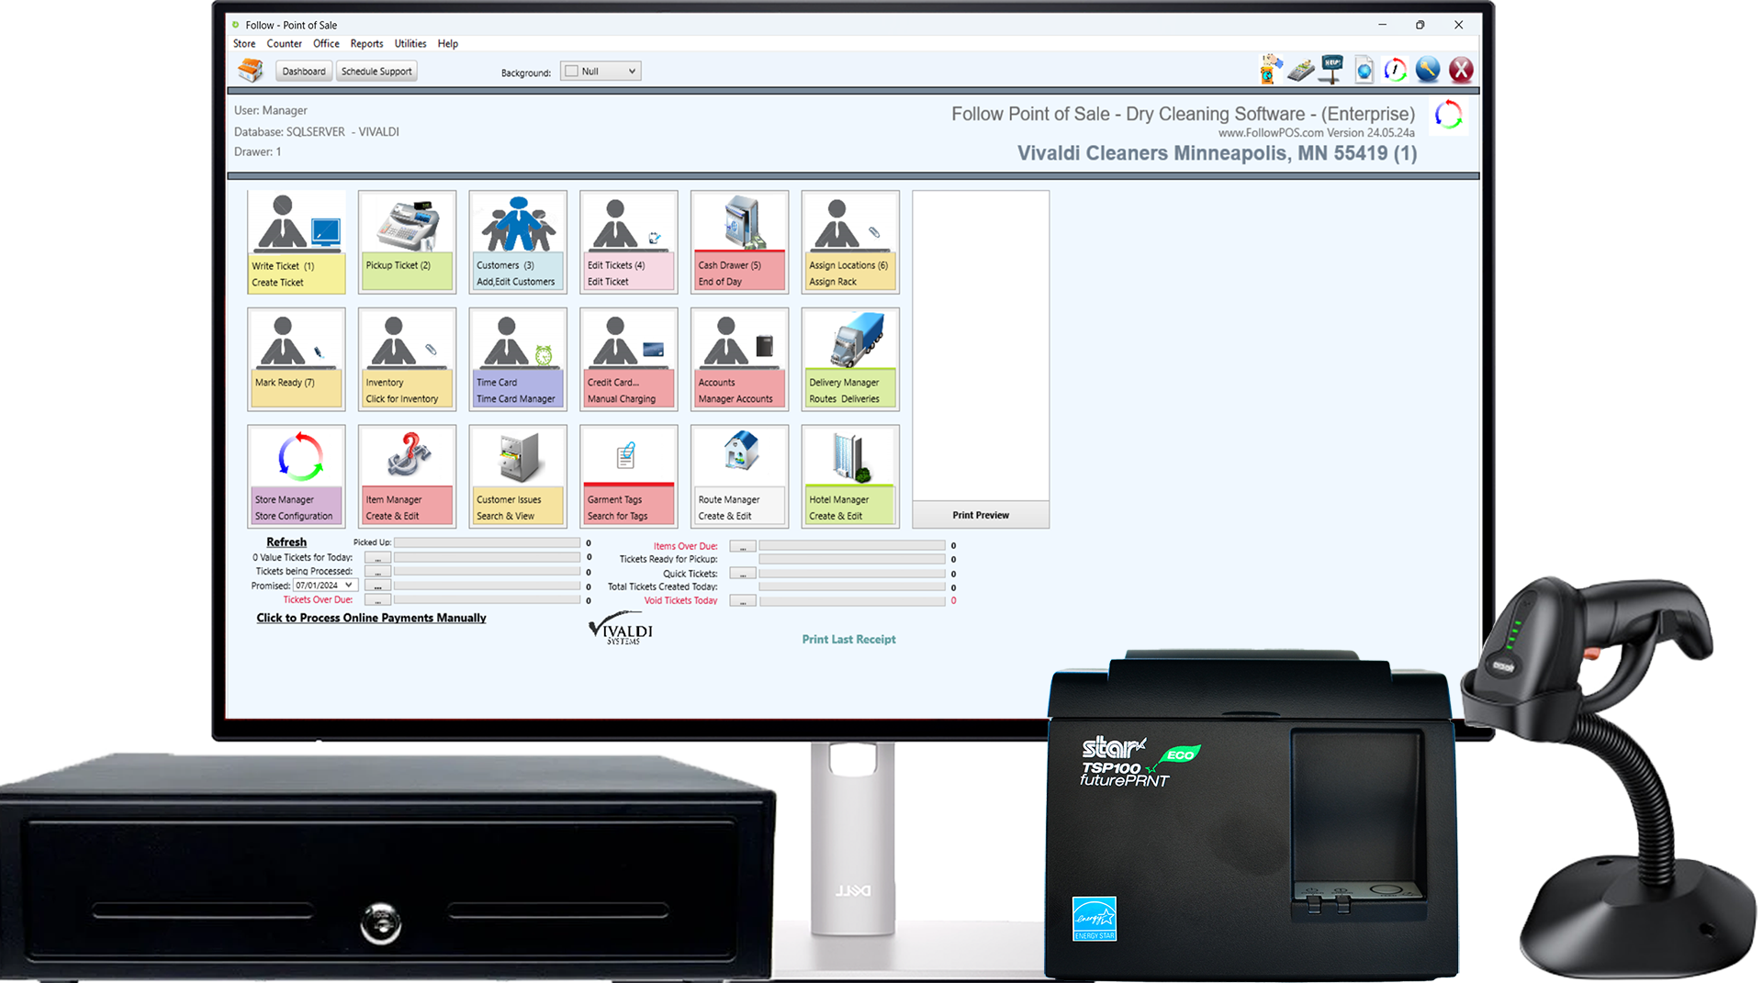Open Cash Drawer End of Day tile

tap(739, 242)
